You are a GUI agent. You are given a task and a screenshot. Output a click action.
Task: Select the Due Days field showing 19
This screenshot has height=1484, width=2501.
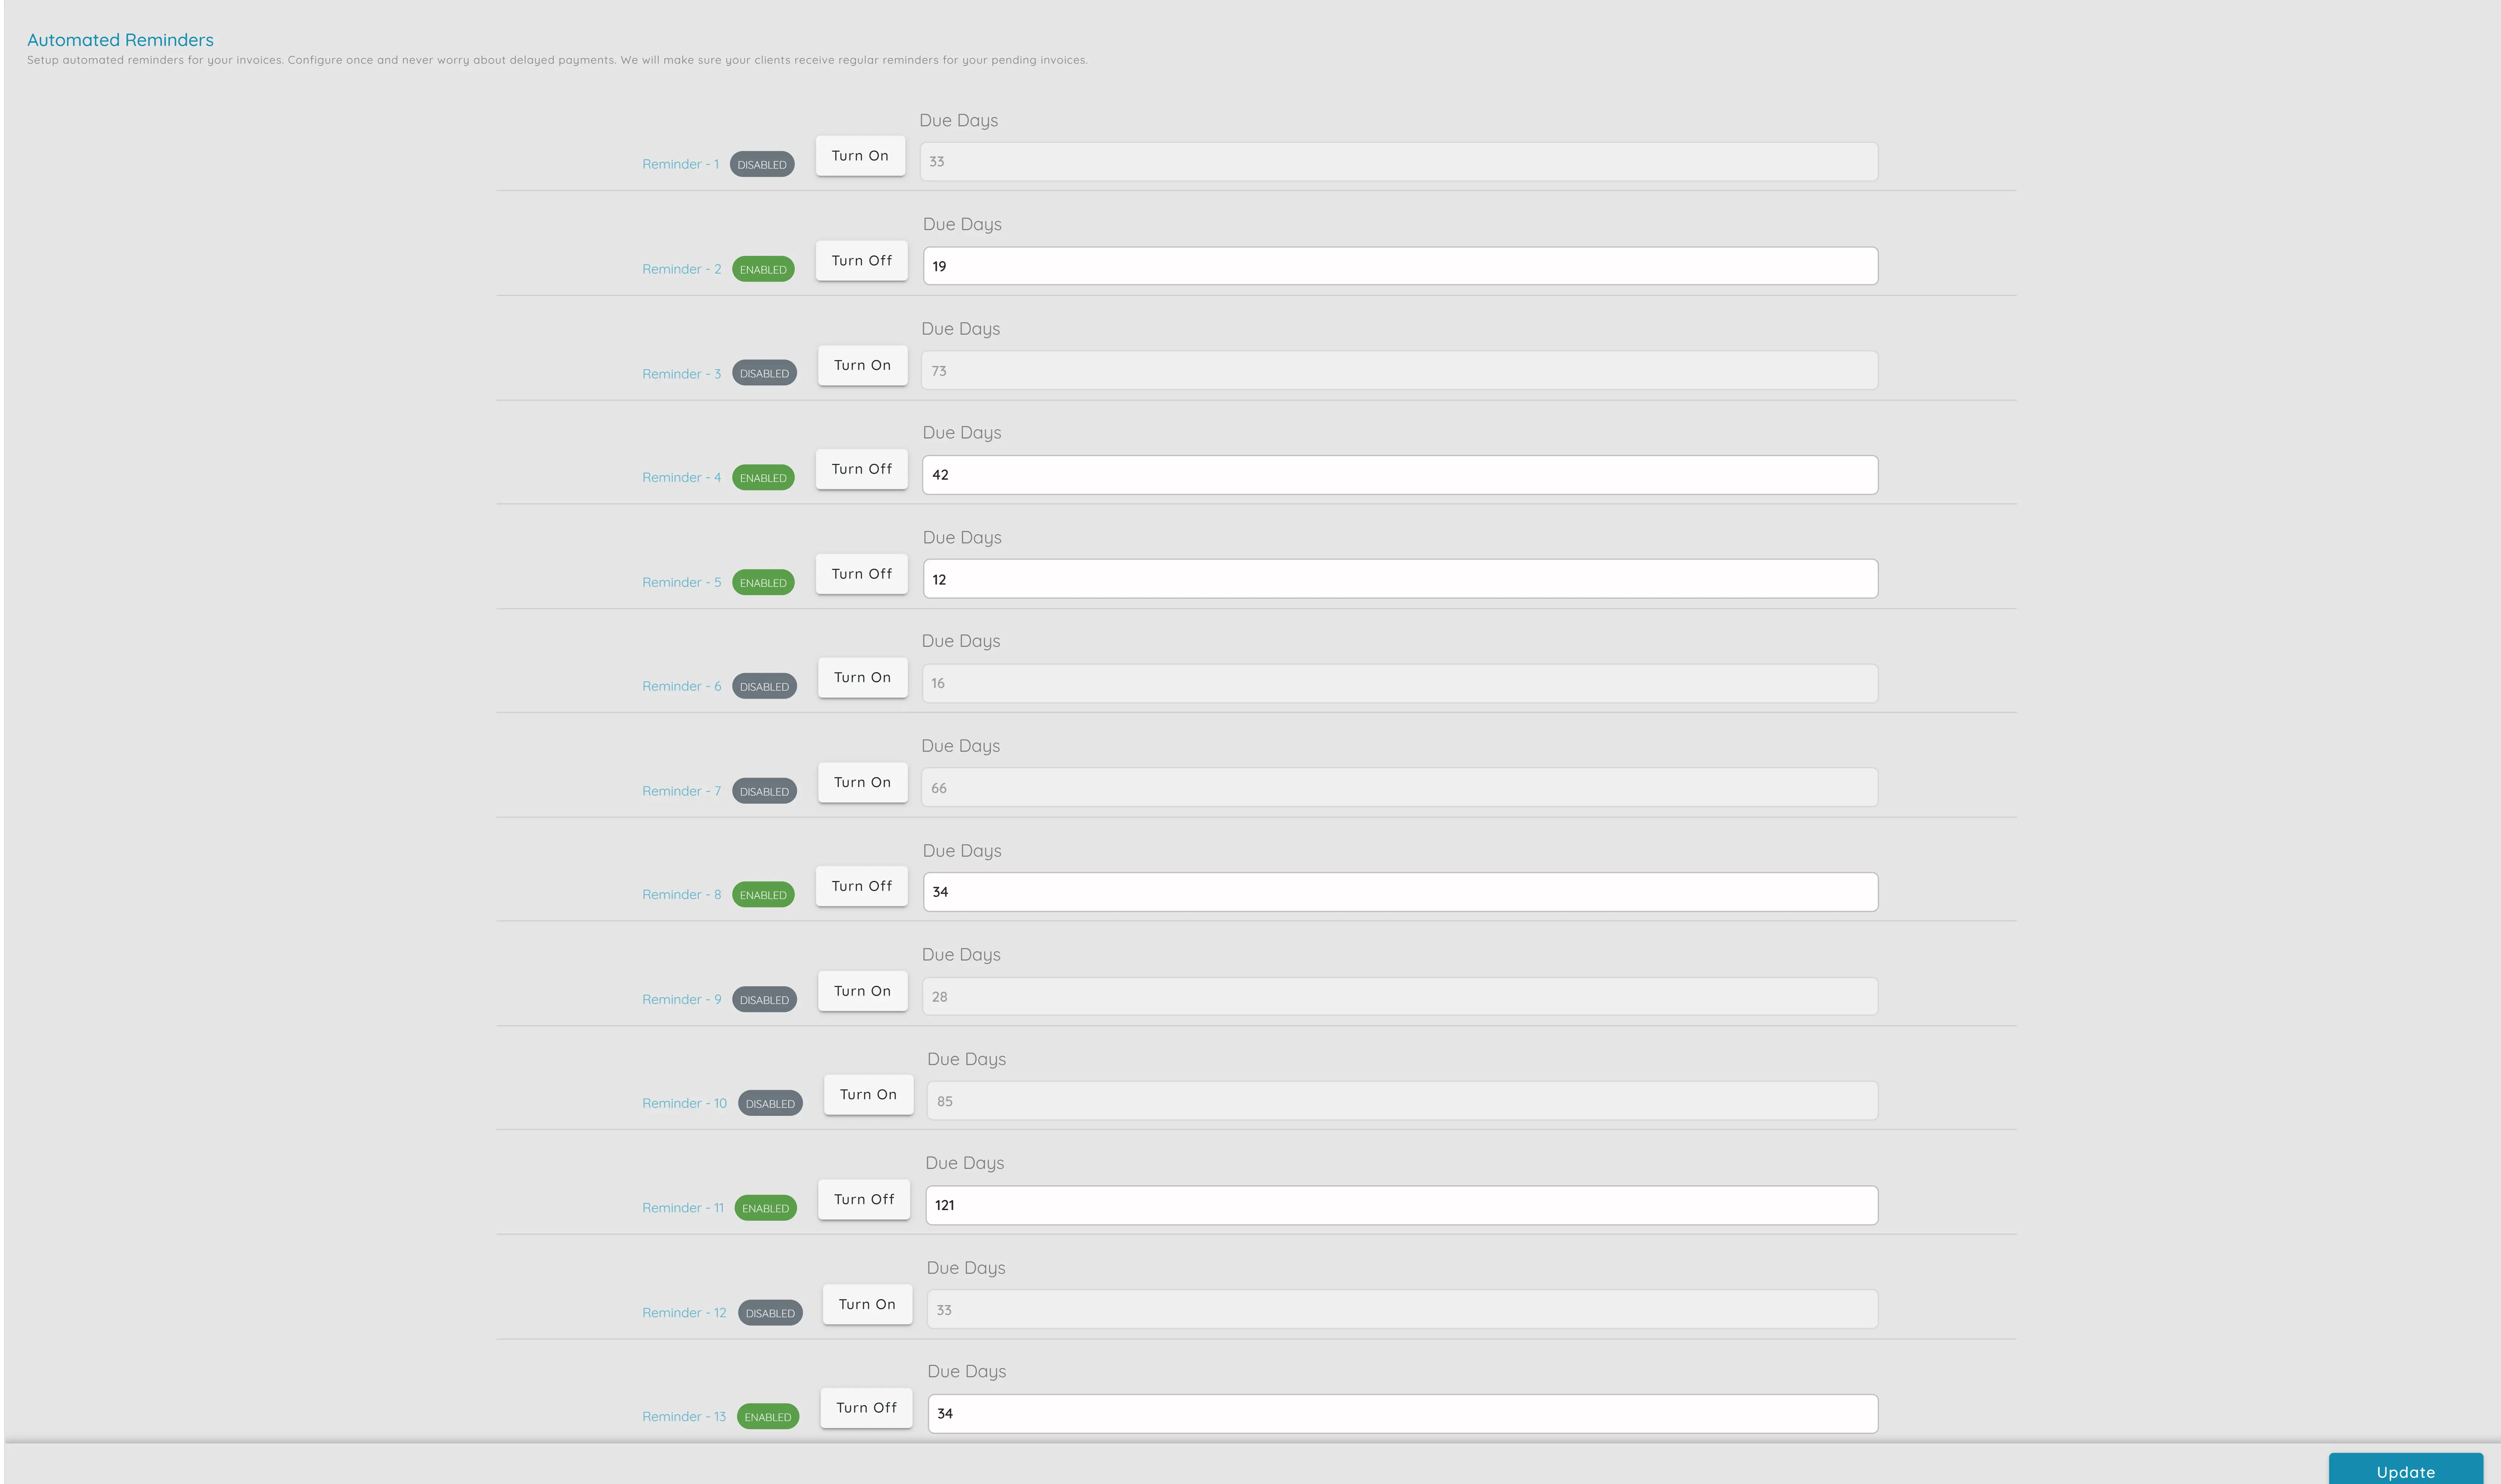[1399, 265]
